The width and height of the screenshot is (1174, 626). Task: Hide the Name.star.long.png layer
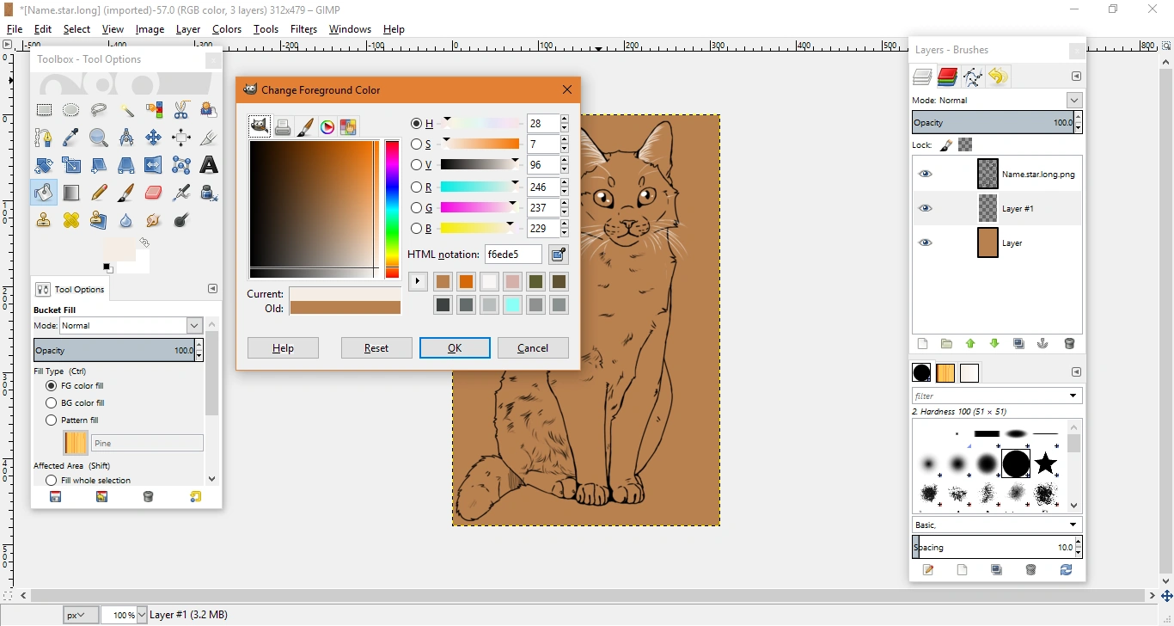pyautogui.click(x=925, y=174)
